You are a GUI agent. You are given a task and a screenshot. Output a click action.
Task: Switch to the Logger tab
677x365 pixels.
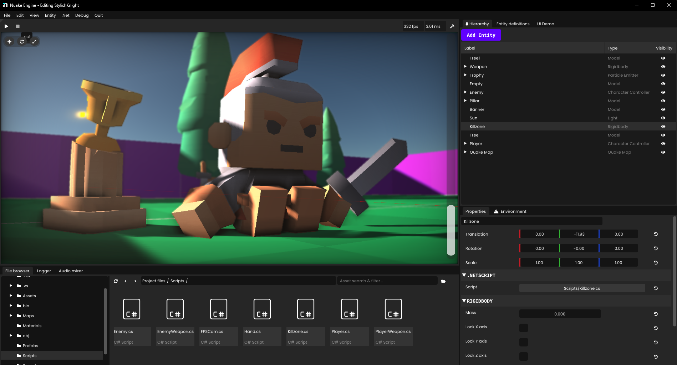(x=44, y=271)
